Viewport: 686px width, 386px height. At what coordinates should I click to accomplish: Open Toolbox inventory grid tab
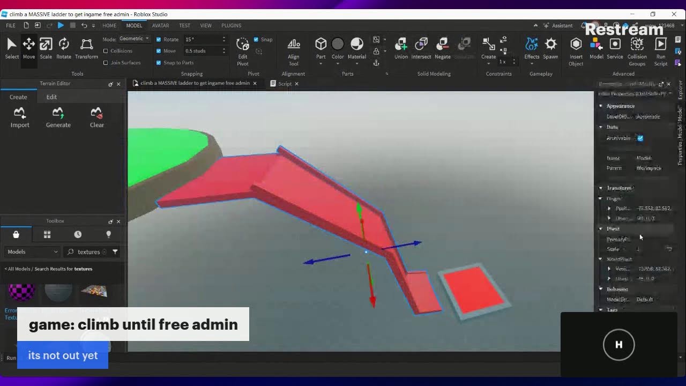click(x=47, y=234)
